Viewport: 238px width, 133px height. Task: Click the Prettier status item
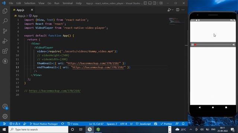pos(166,124)
